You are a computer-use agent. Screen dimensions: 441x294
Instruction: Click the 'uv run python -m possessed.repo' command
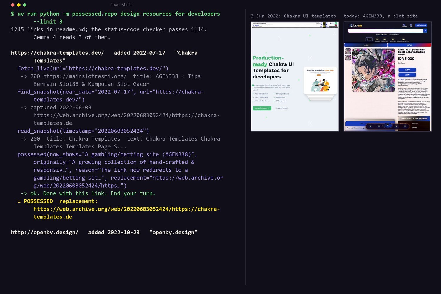click(67, 14)
